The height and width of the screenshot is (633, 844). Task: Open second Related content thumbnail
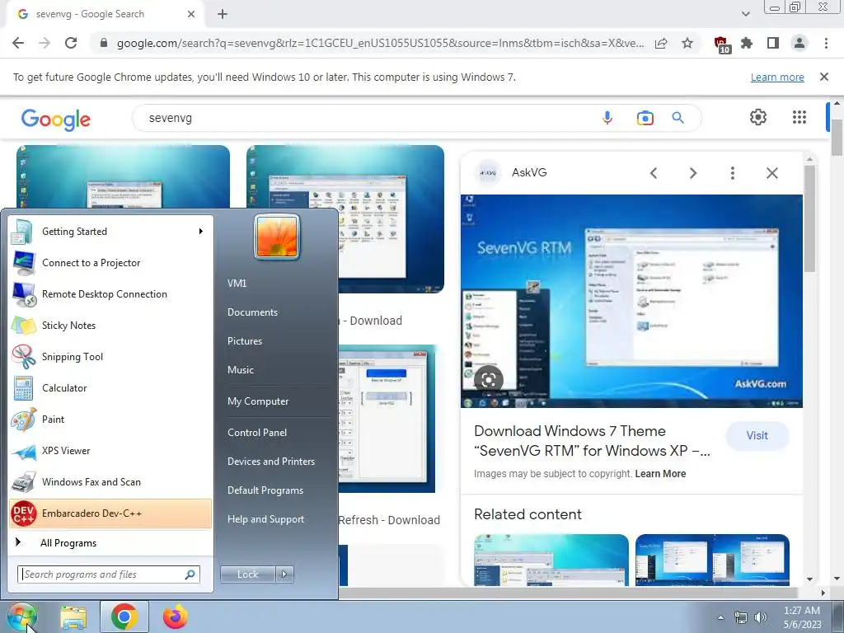[712, 560]
